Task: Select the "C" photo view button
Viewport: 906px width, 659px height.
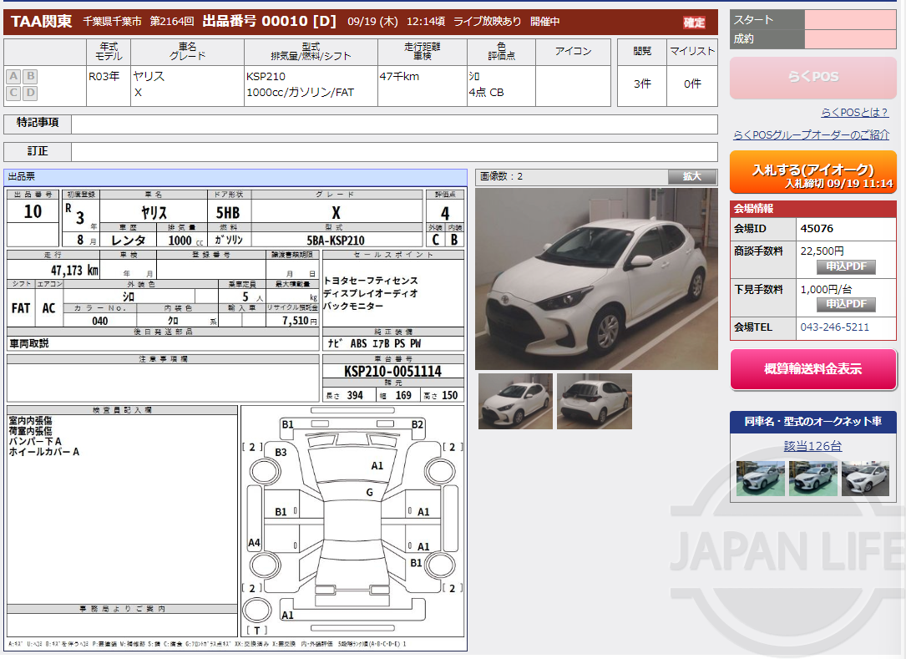Action: 12,93
